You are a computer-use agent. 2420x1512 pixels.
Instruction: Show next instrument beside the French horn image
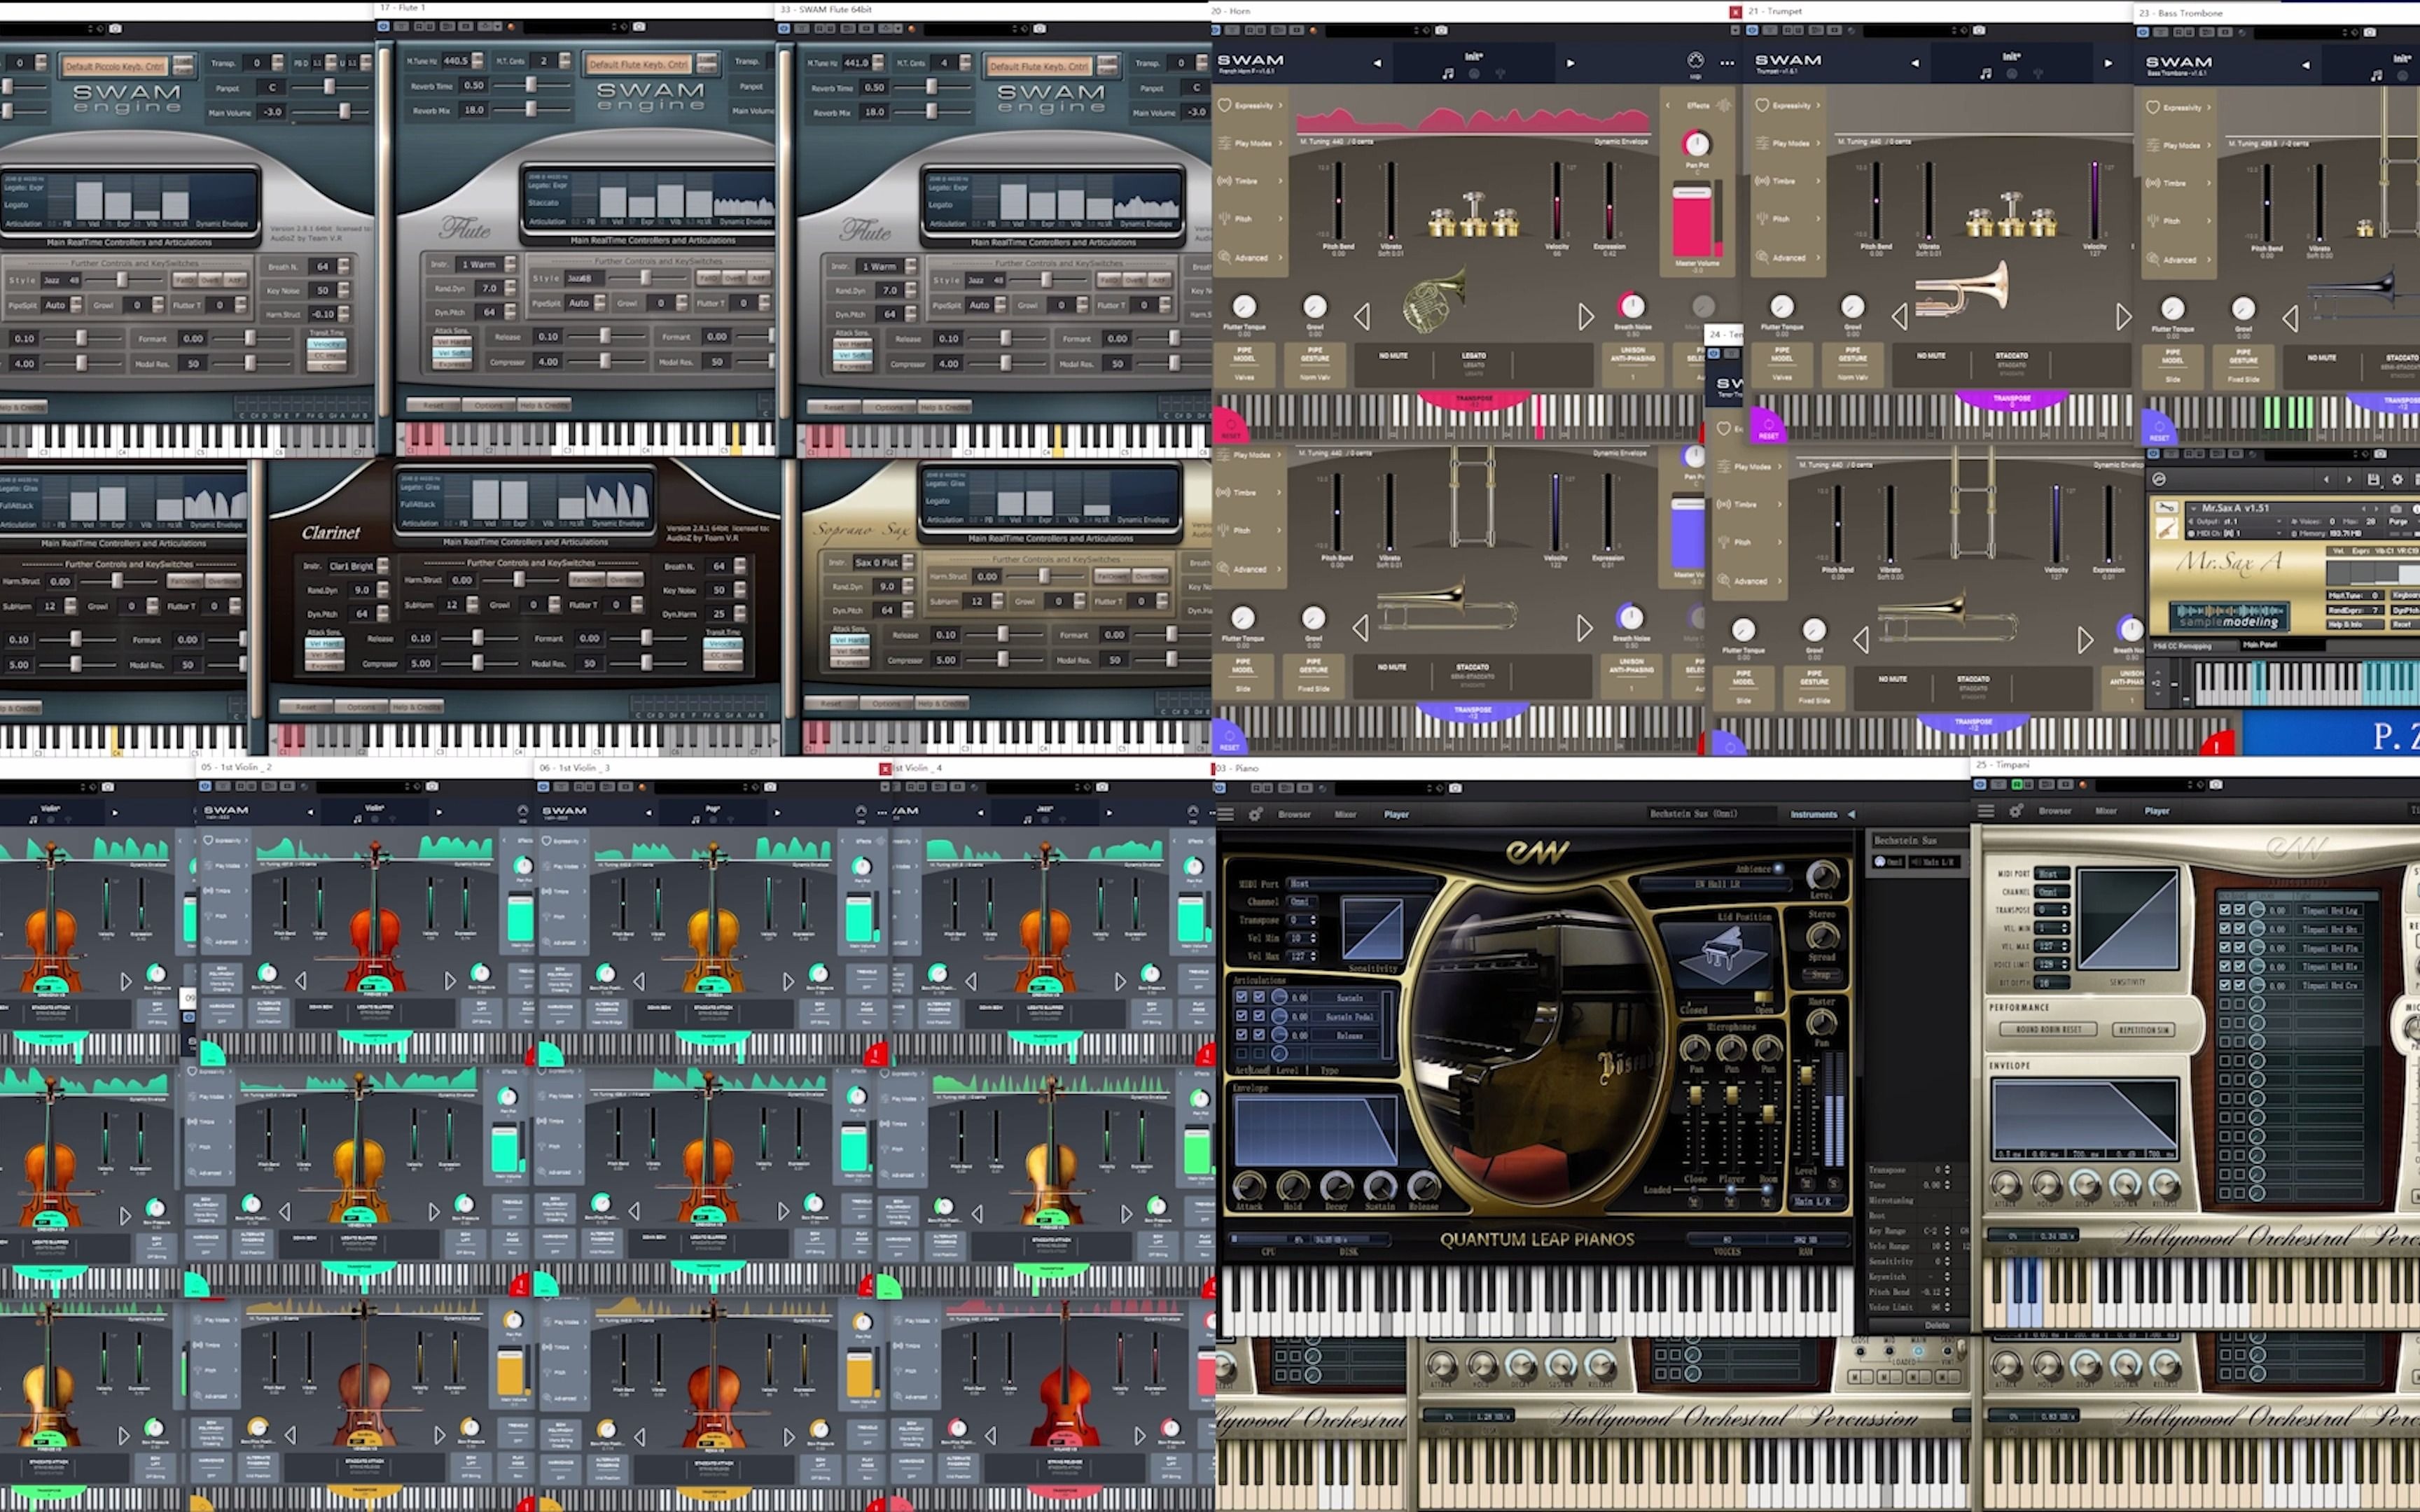tap(1586, 317)
